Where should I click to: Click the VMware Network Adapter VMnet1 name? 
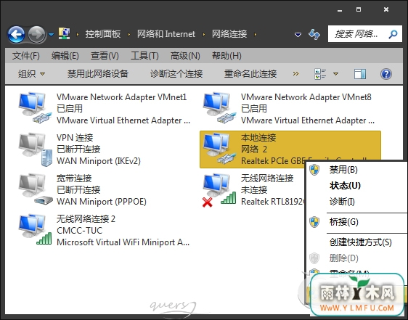click(x=121, y=97)
